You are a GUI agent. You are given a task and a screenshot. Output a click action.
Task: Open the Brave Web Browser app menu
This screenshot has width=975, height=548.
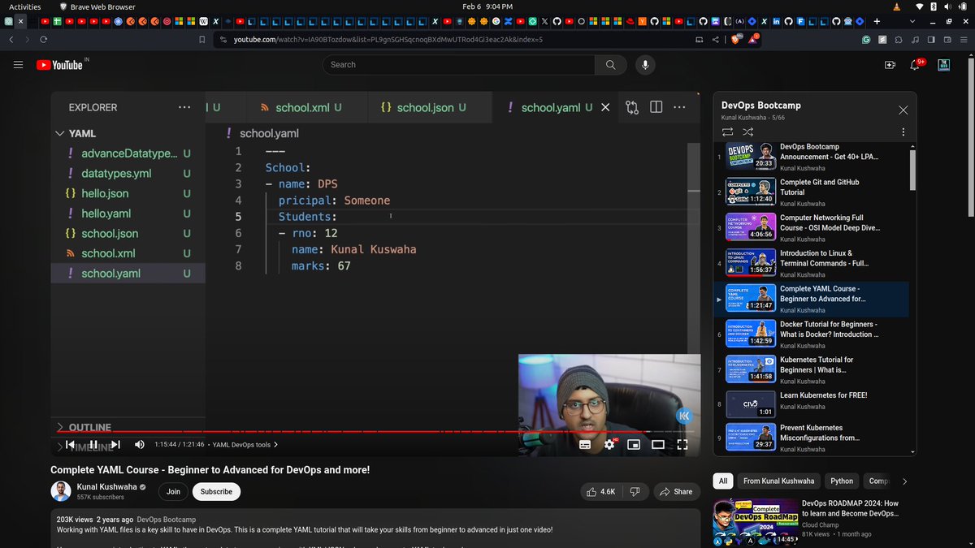coord(97,6)
